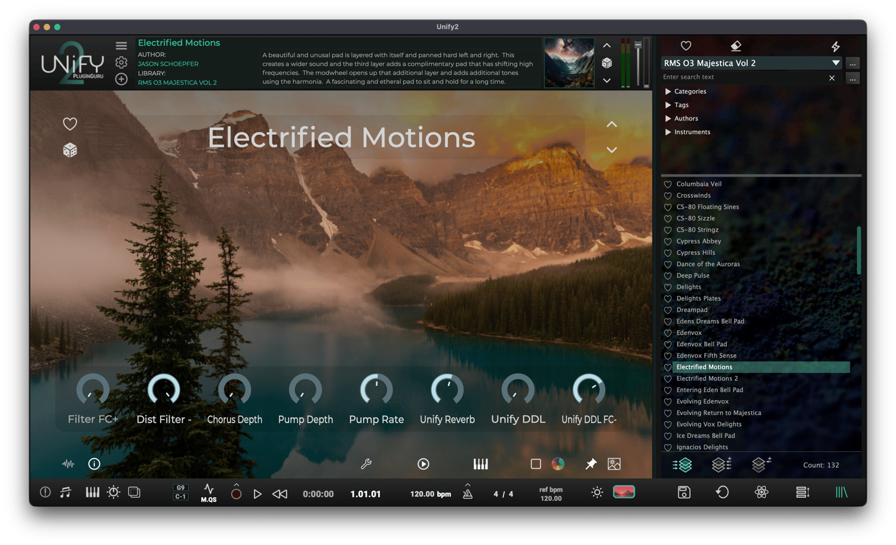Click the ellipsis button beside the library dropdown
Screen dimensions: 896x545
pyautogui.click(x=852, y=63)
